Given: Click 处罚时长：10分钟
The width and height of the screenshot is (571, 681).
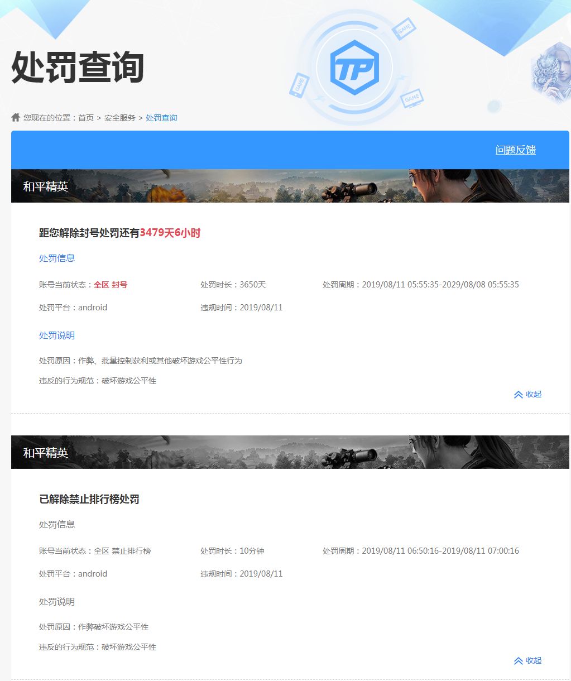Looking at the screenshot, I should pos(232,551).
